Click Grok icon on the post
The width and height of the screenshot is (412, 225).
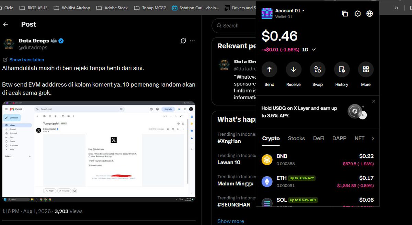(x=183, y=41)
